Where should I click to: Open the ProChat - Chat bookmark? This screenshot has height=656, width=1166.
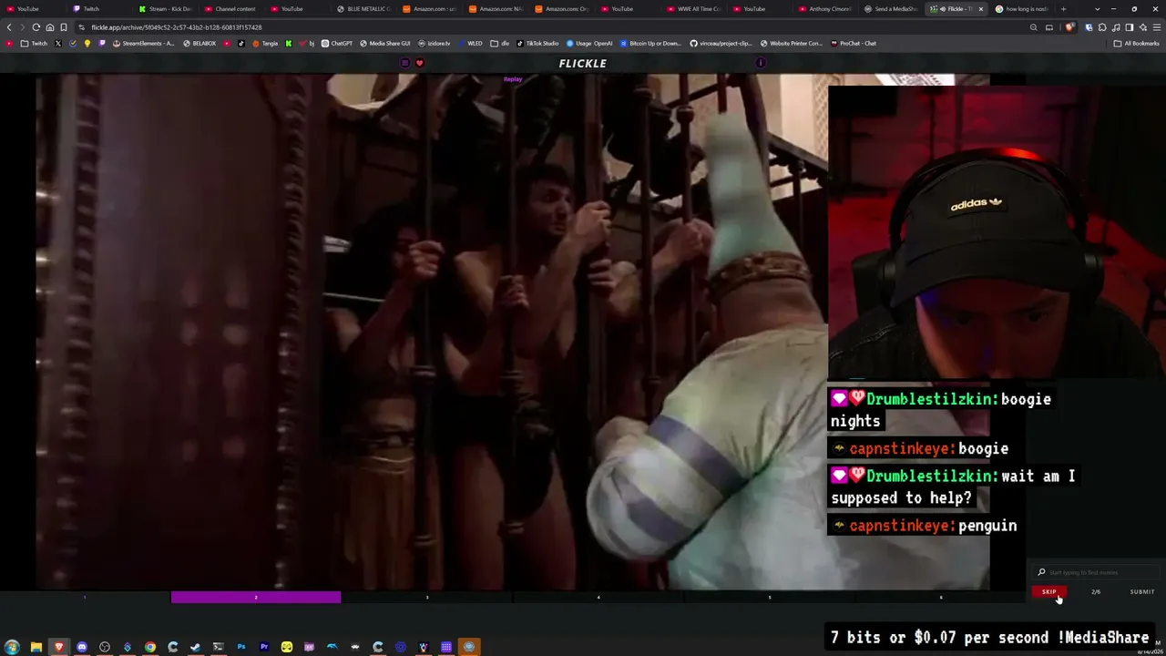(853, 44)
